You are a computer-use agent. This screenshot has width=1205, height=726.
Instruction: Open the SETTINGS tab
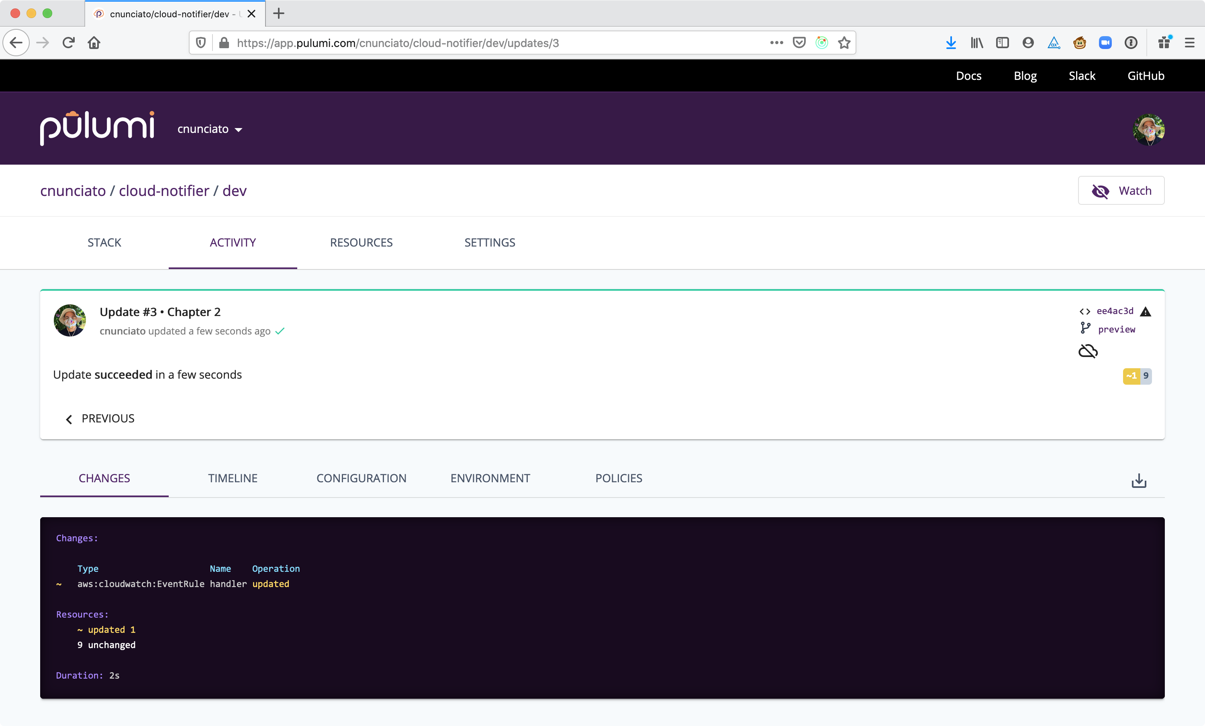490,243
